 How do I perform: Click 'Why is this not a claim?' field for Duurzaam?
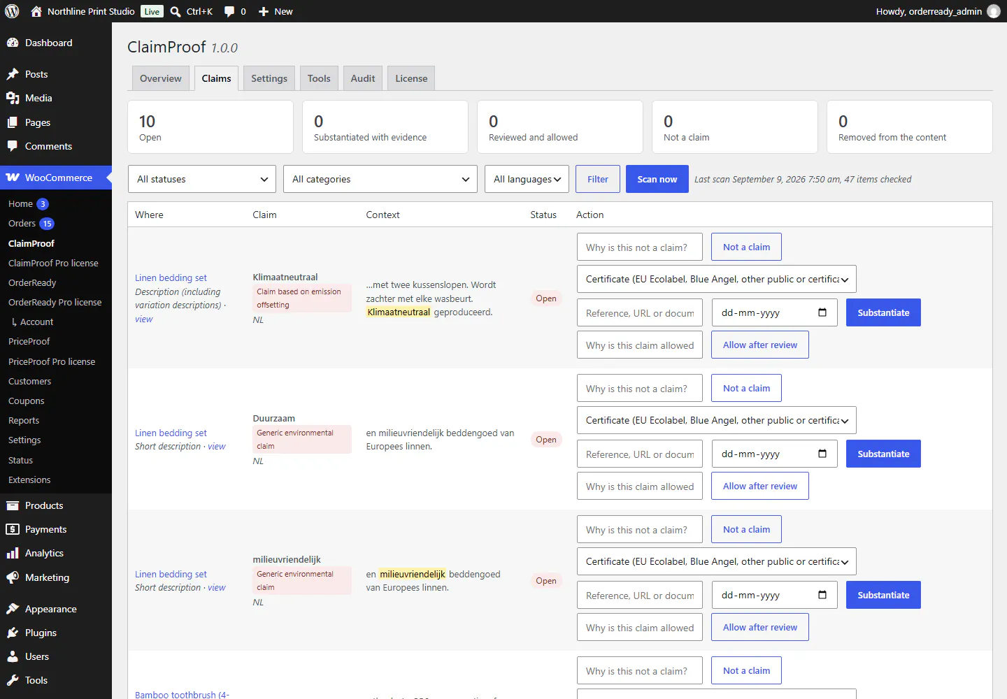640,388
